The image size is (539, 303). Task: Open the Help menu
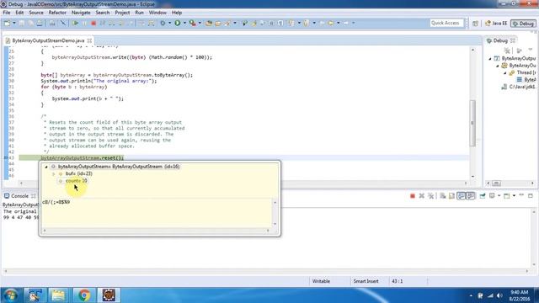click(177, 13)
